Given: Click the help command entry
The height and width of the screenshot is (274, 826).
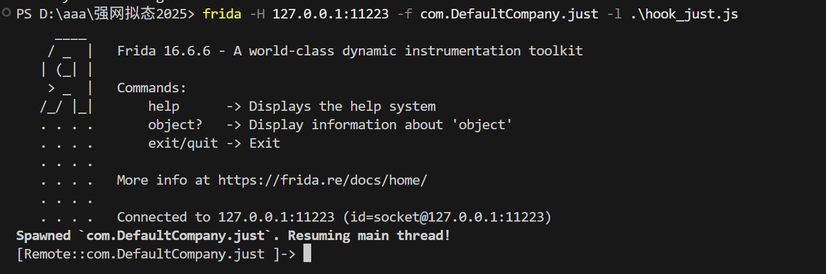Looking at the screenshot, I should pos(164,107).
